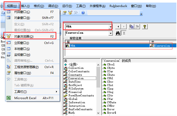Choose 代码窗口(C) from the view menu
Viewport: 177px width, 116px height.
point(32,12)
